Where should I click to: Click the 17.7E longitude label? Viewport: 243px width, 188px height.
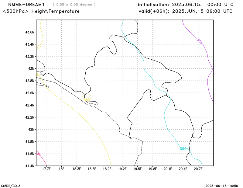46,169
